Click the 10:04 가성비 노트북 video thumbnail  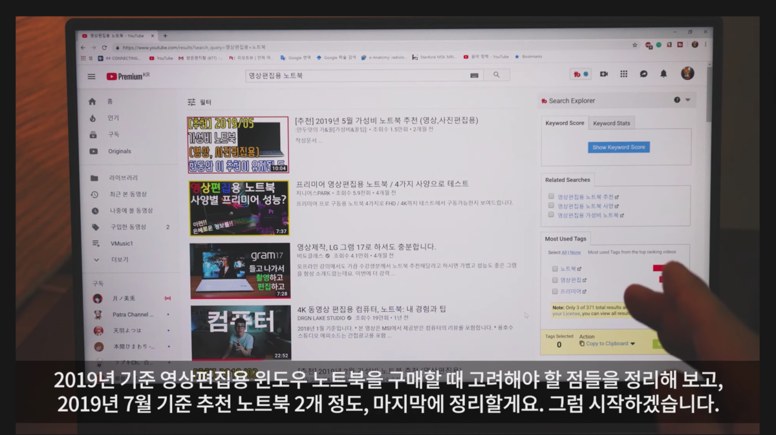[238, 145]
